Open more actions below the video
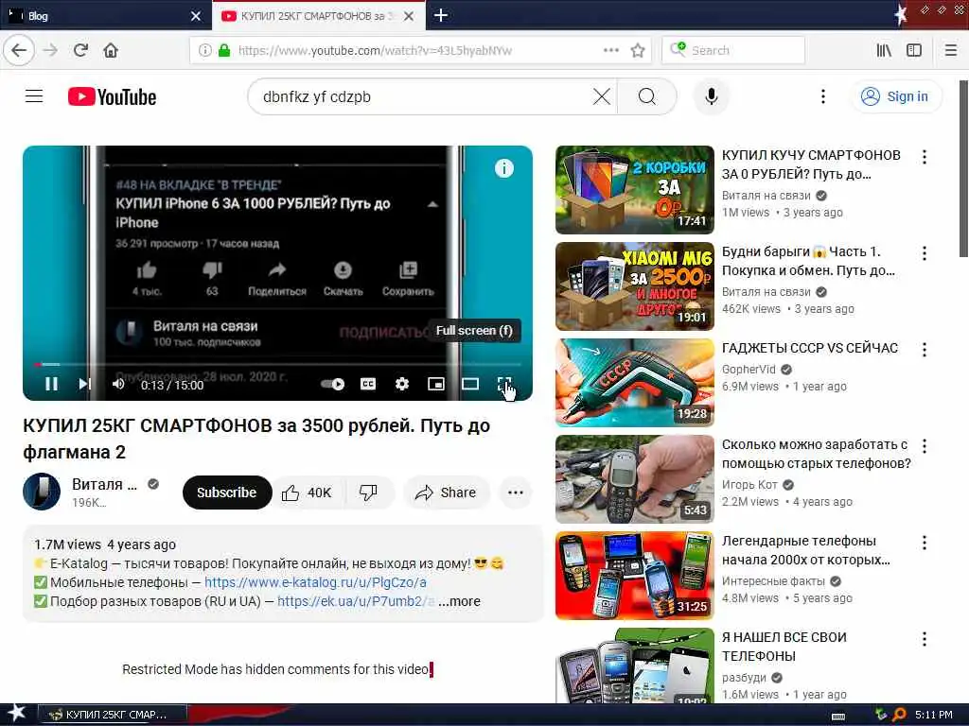 (516, 492)
